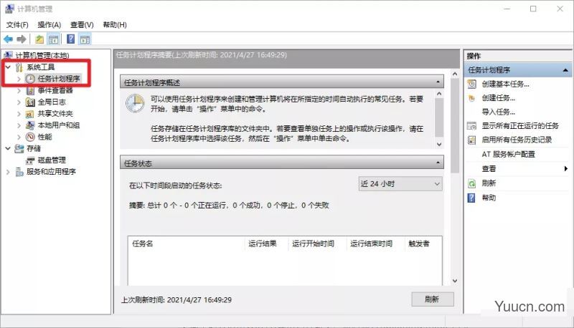Click the Back arrow toolbar icon

[8, 39]
